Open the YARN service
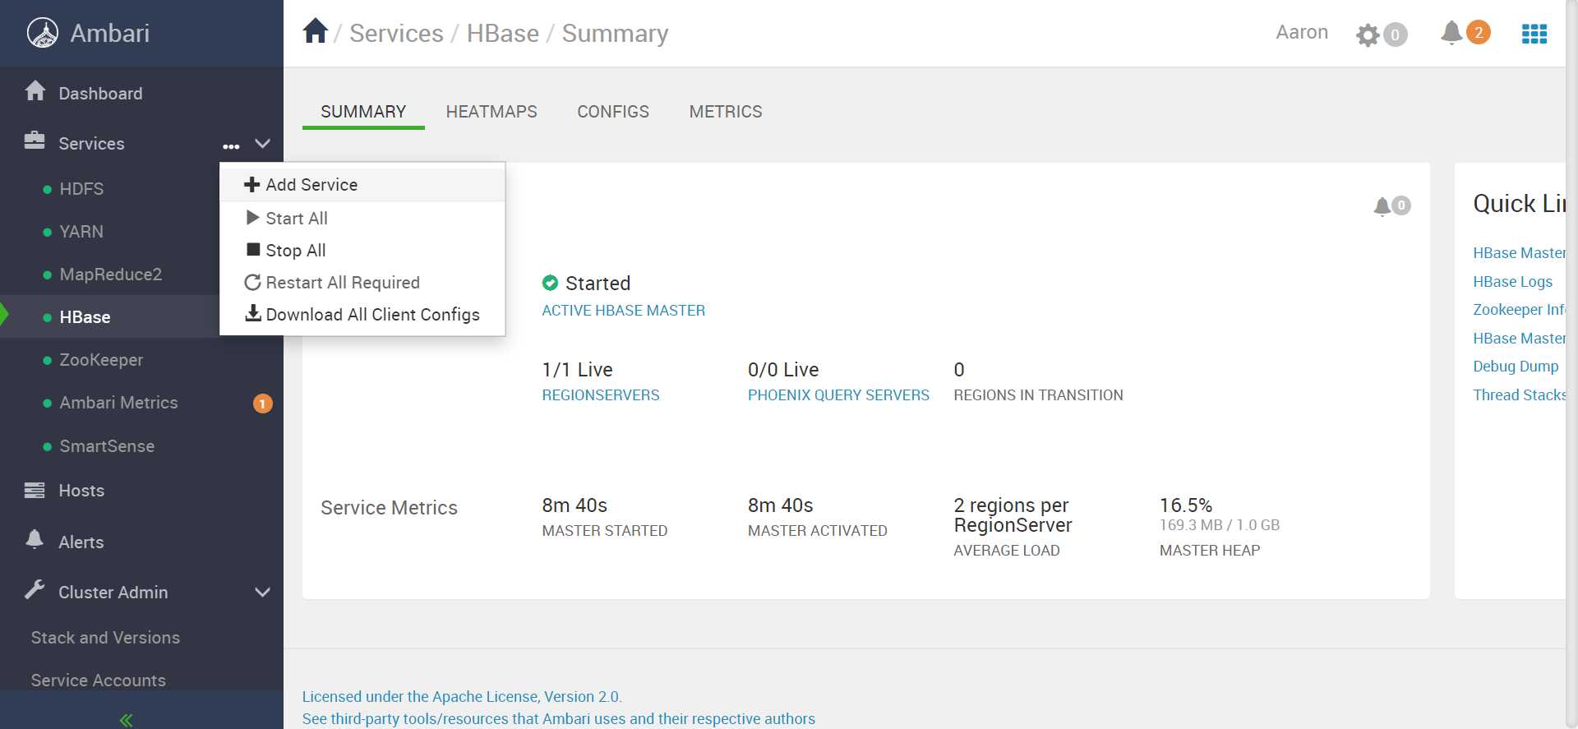 [x=81, y=232]
